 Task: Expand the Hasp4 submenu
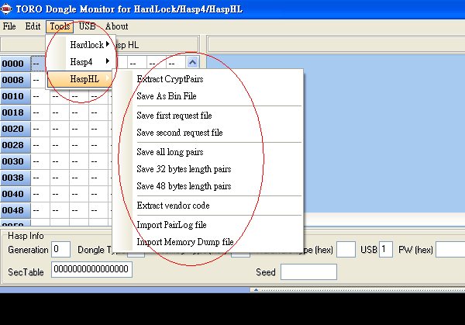pyautogui.click(x=80, y=62)
